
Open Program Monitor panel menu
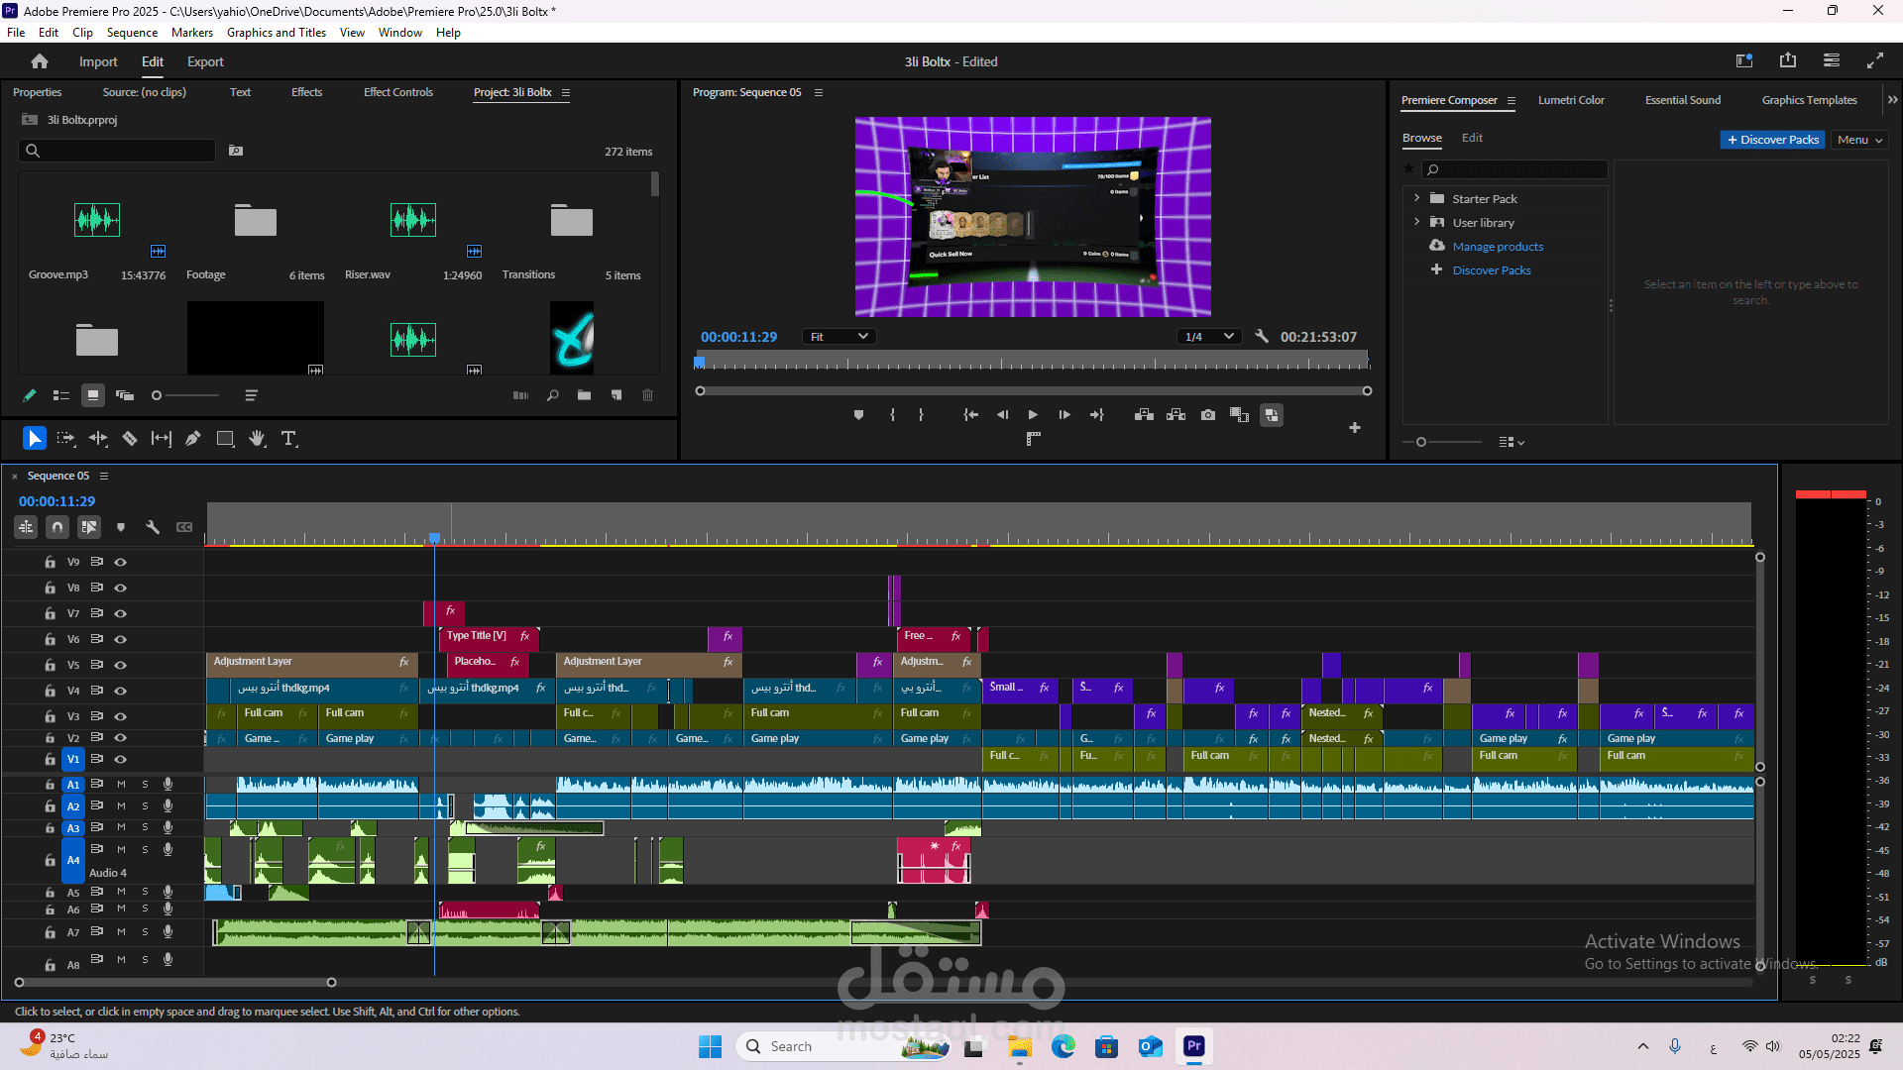(x=819, y=92)
